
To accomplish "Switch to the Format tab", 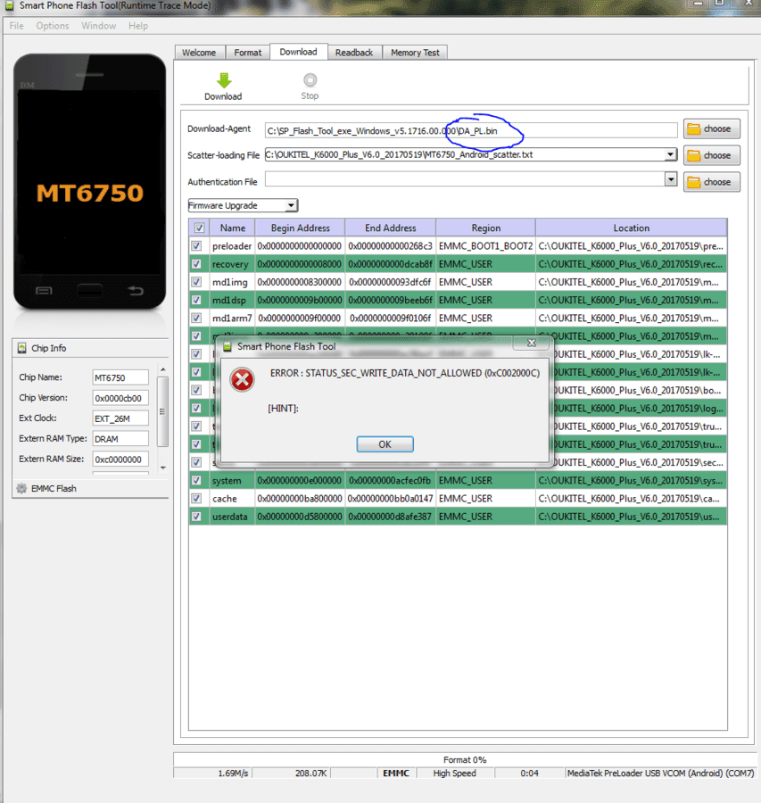I will coord(248,53).
